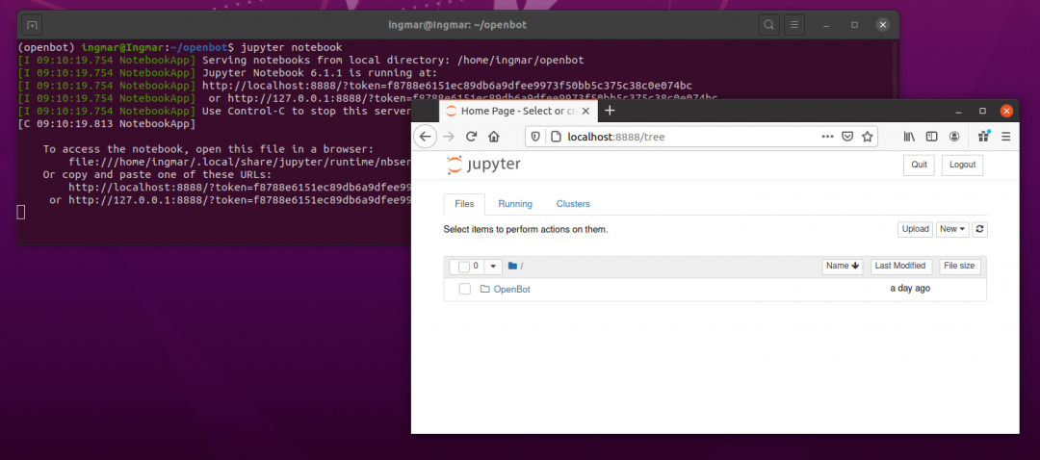The image size is (1040, 460).
Task: Refresh the Jupyter notebook file list
Action: click(x=980, y=229)
